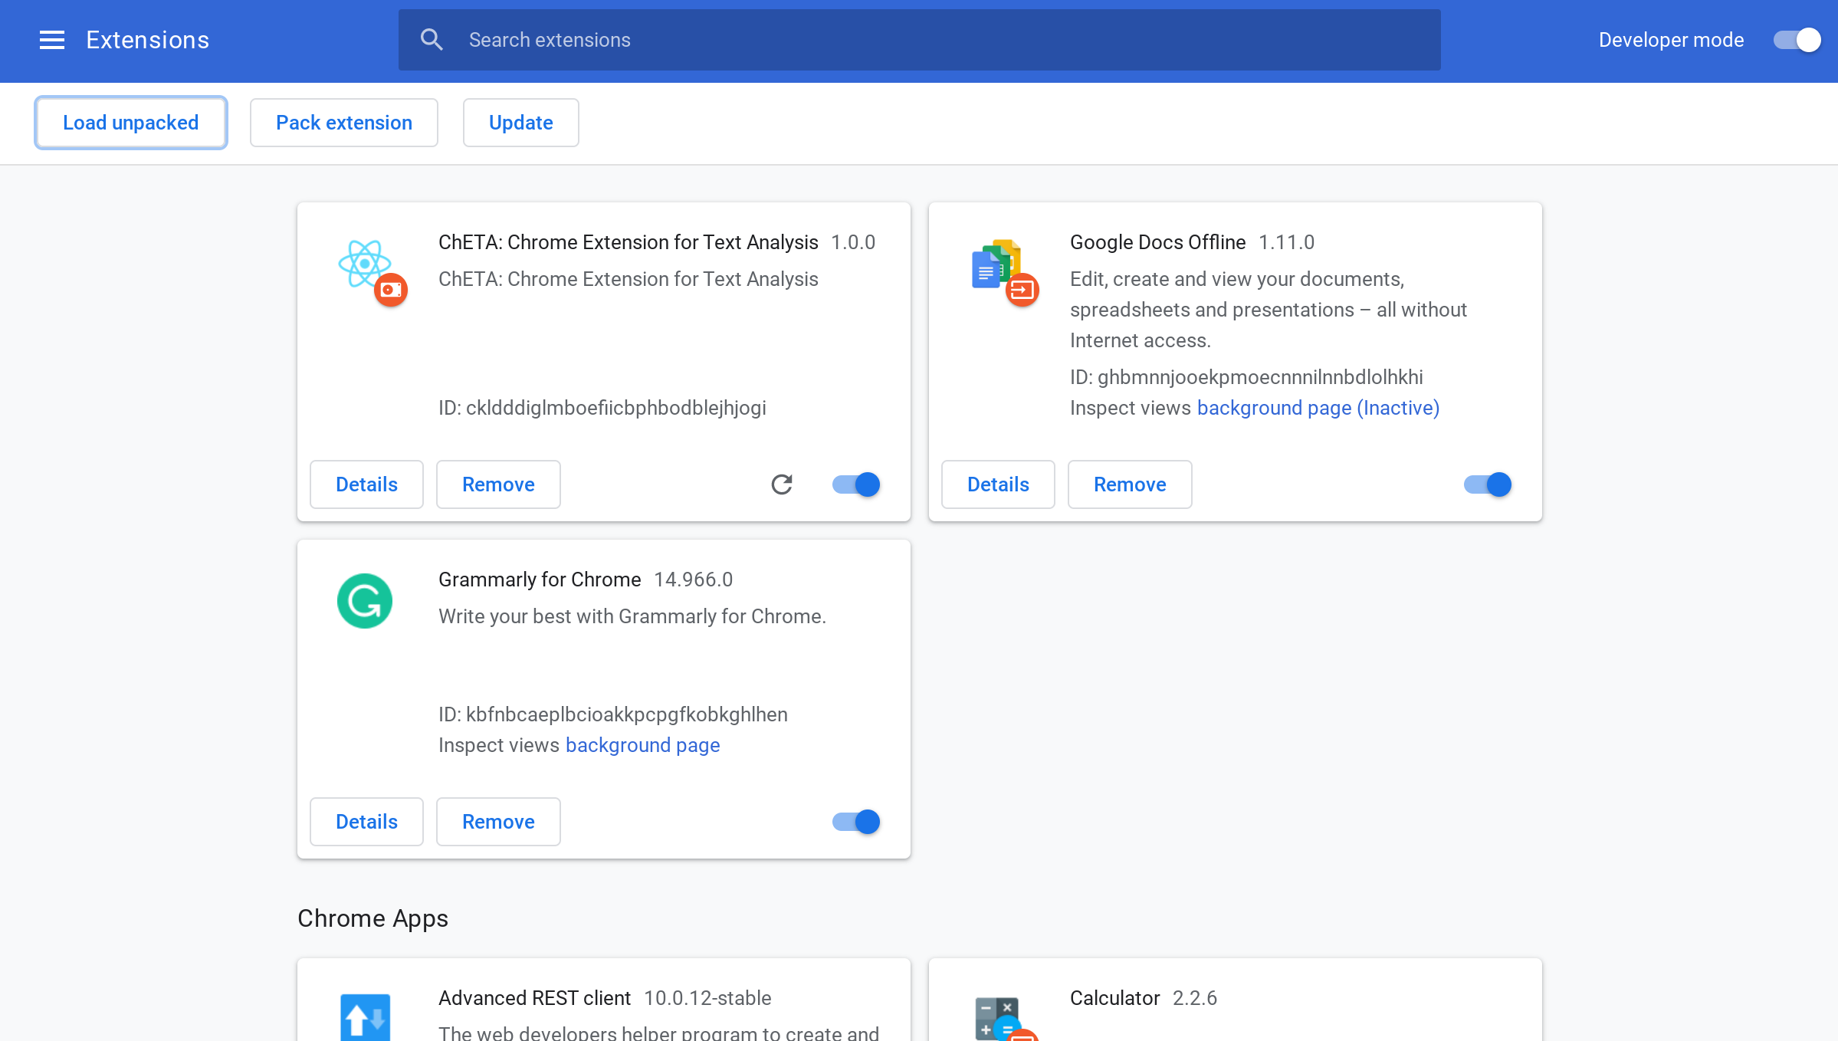Disable Google Docs Offline toggle
Screen dimensions: 1838x1041
click(1488, 484)
